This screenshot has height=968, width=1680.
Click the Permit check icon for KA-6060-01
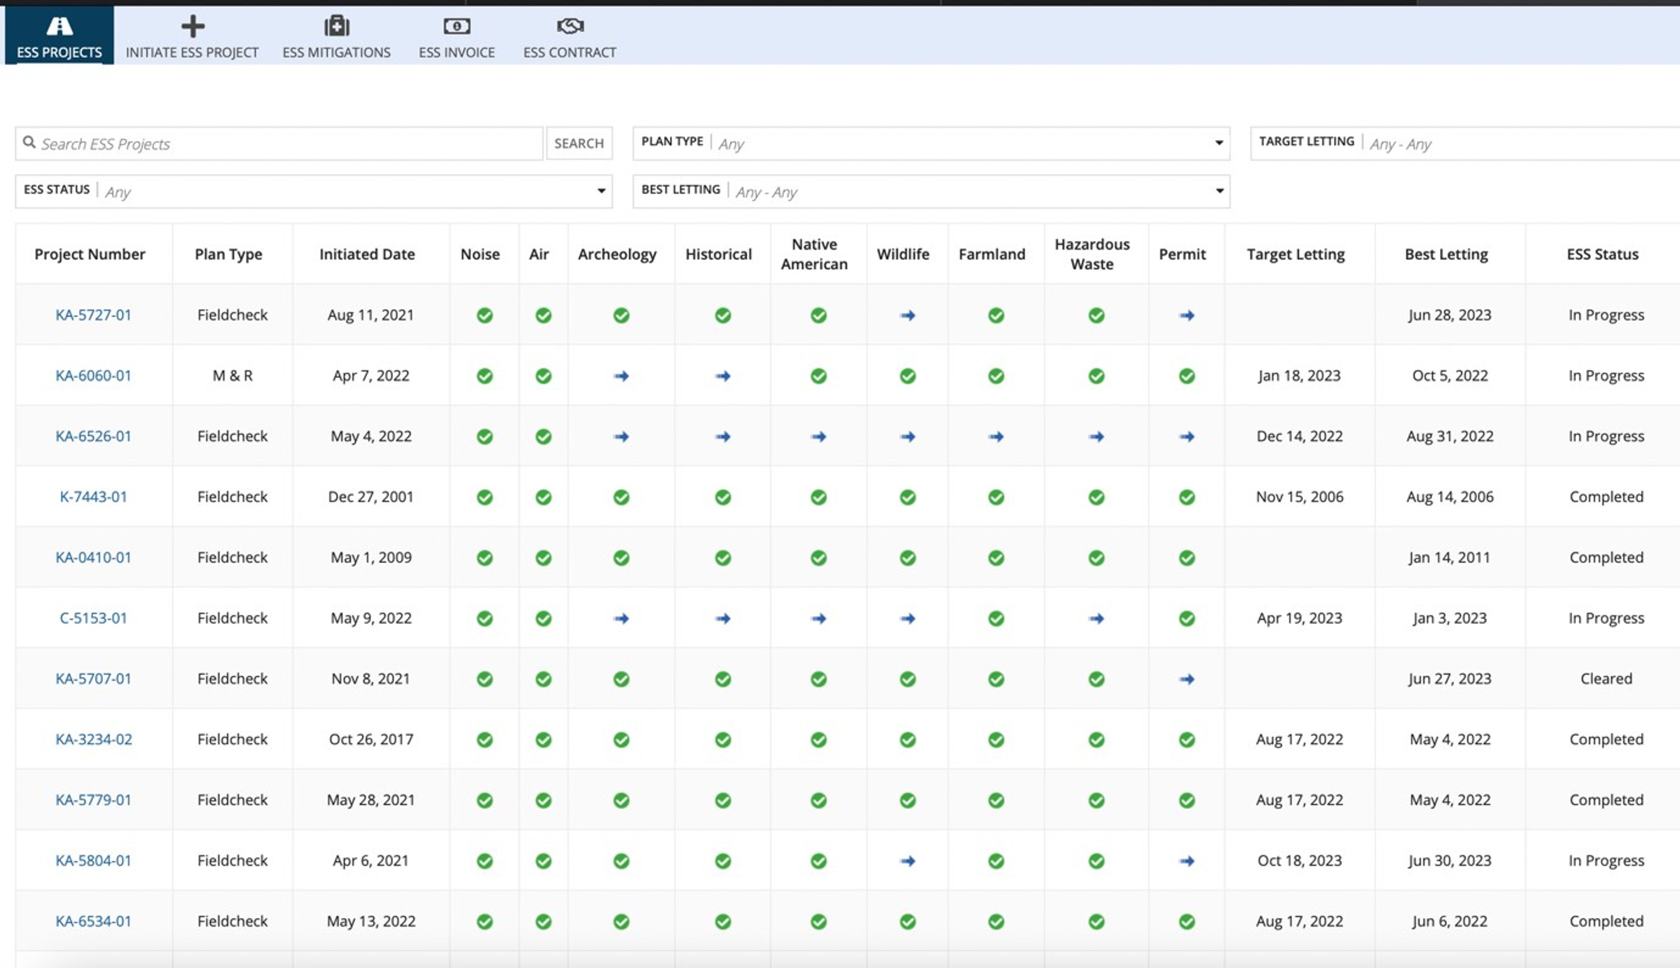1187,376
